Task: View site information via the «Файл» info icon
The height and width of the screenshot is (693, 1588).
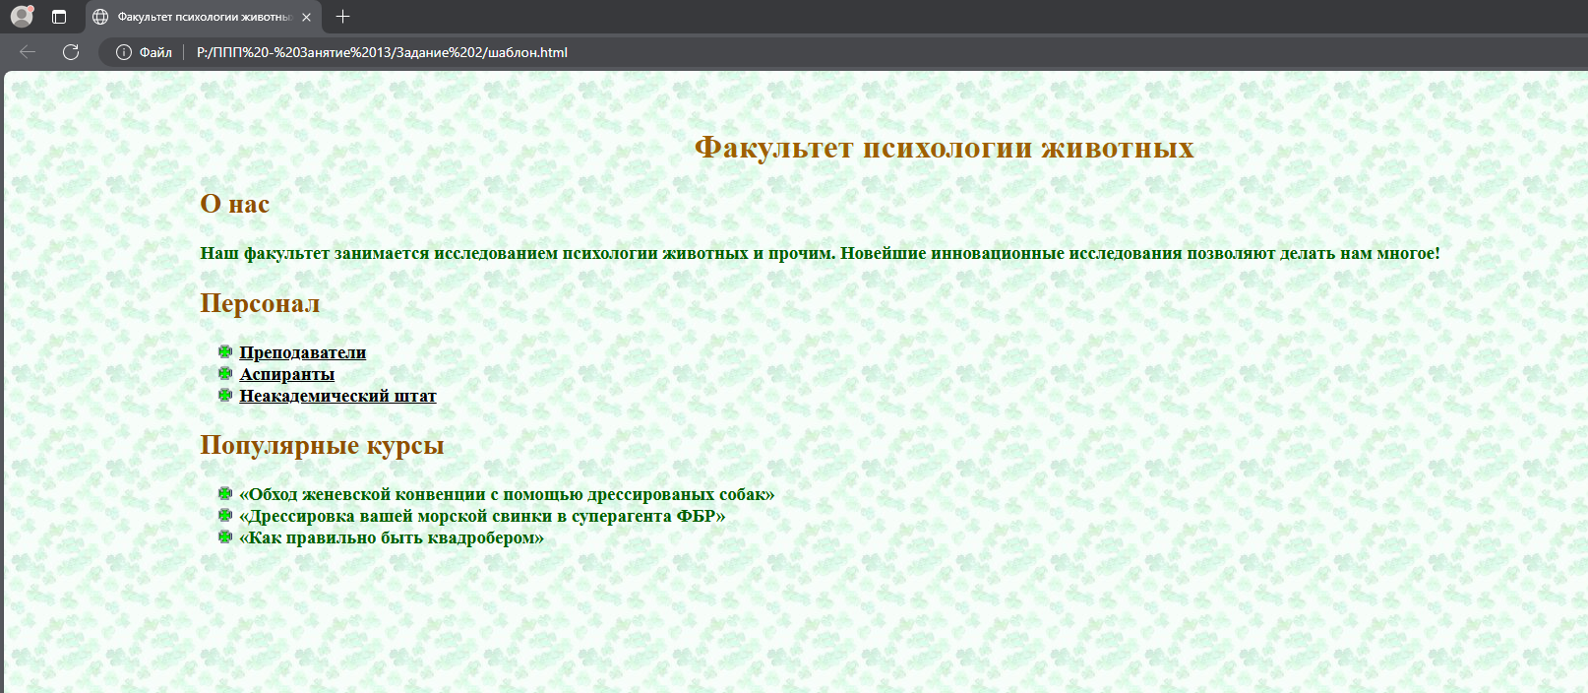Action: (124, 52)
